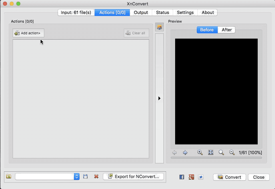This screenshot has height=189, width=275.
Task: Collapse preview with the black arrow
Action: pyautogui.click(x=159, y=98)
